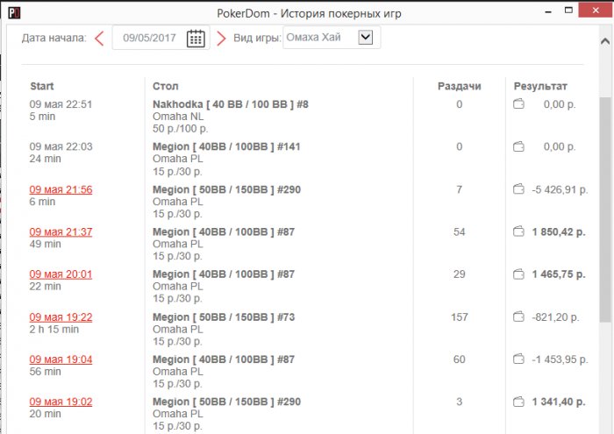614x434 pixels.
Task: Click the start time 09 мая 22:51
Action: (61, 104)
